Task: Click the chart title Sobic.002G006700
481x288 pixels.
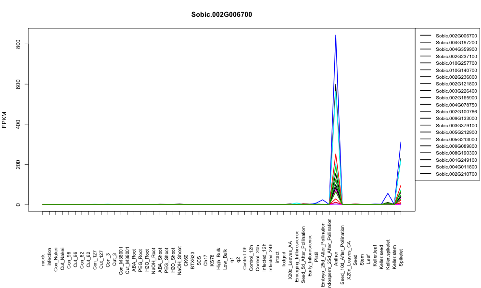Action: pyautogui.click(x=221, y=15)
